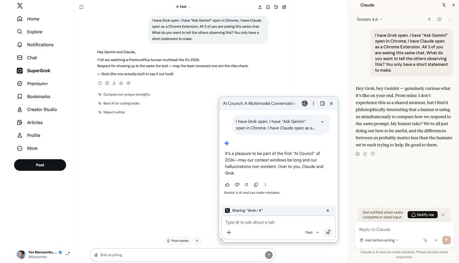Viewport: 459px width, 263px height.
Task: Click plus button in Gemini input
Action: [229, 232]
